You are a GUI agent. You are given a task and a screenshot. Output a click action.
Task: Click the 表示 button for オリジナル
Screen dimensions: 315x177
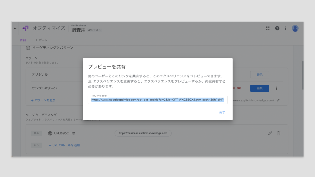tap(260, 75)
